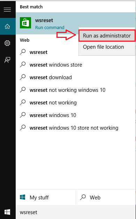Open the Settings gear icon

point(7,43)
